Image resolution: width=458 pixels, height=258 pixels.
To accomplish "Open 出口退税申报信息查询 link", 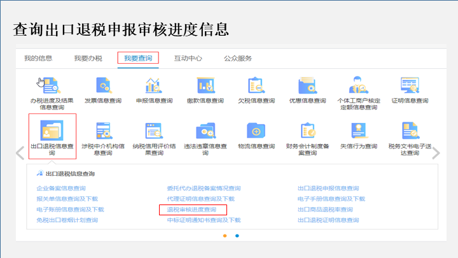I will pyautogui.click(x=328, y=188).
